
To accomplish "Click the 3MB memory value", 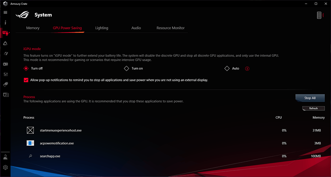I will pos(317,143).
